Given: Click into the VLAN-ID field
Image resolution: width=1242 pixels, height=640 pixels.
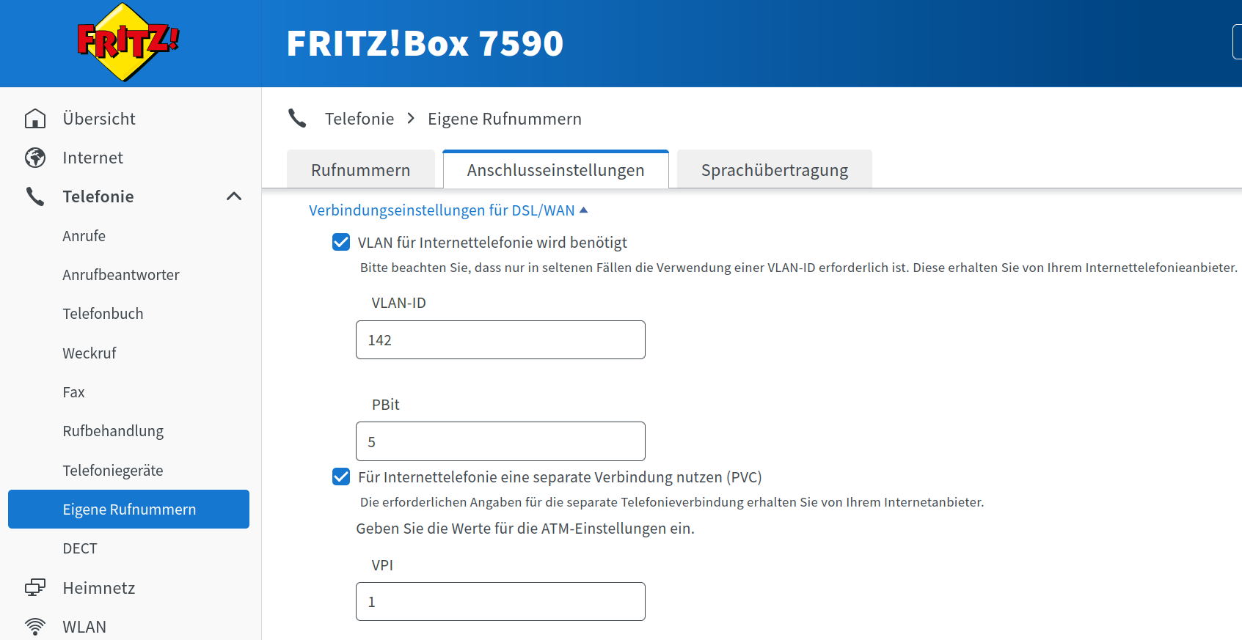Looking at the screenshot, I should tap(500, 339).
